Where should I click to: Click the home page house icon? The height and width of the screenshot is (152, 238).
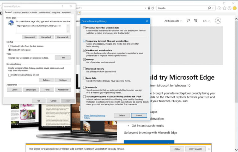pyautogui.click(x=11, y=23)
